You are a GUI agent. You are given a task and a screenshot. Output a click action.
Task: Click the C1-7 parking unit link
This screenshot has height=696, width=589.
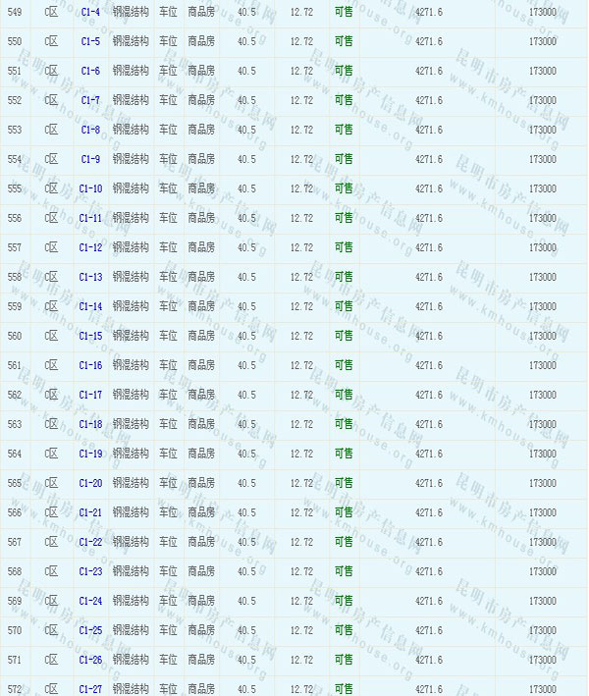[90, 100]
